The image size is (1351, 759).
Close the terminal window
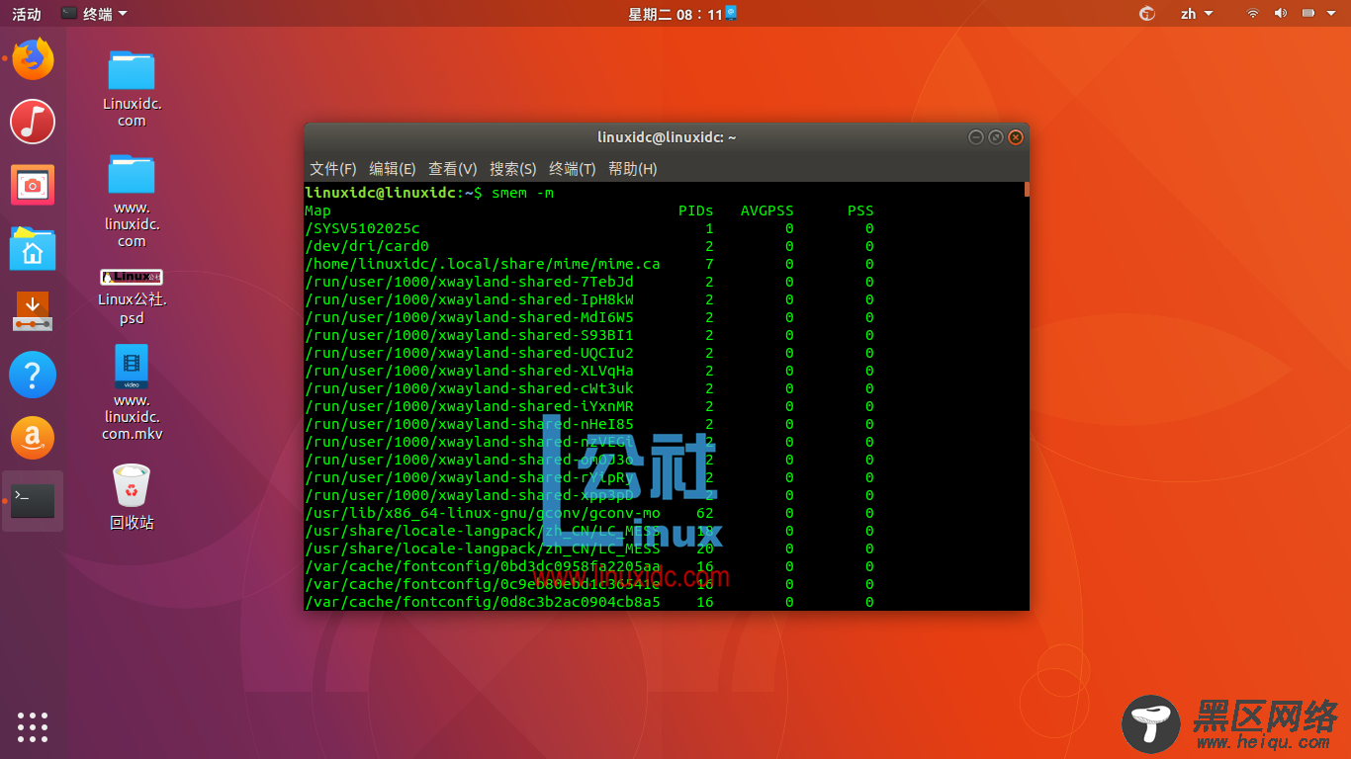1016,137
